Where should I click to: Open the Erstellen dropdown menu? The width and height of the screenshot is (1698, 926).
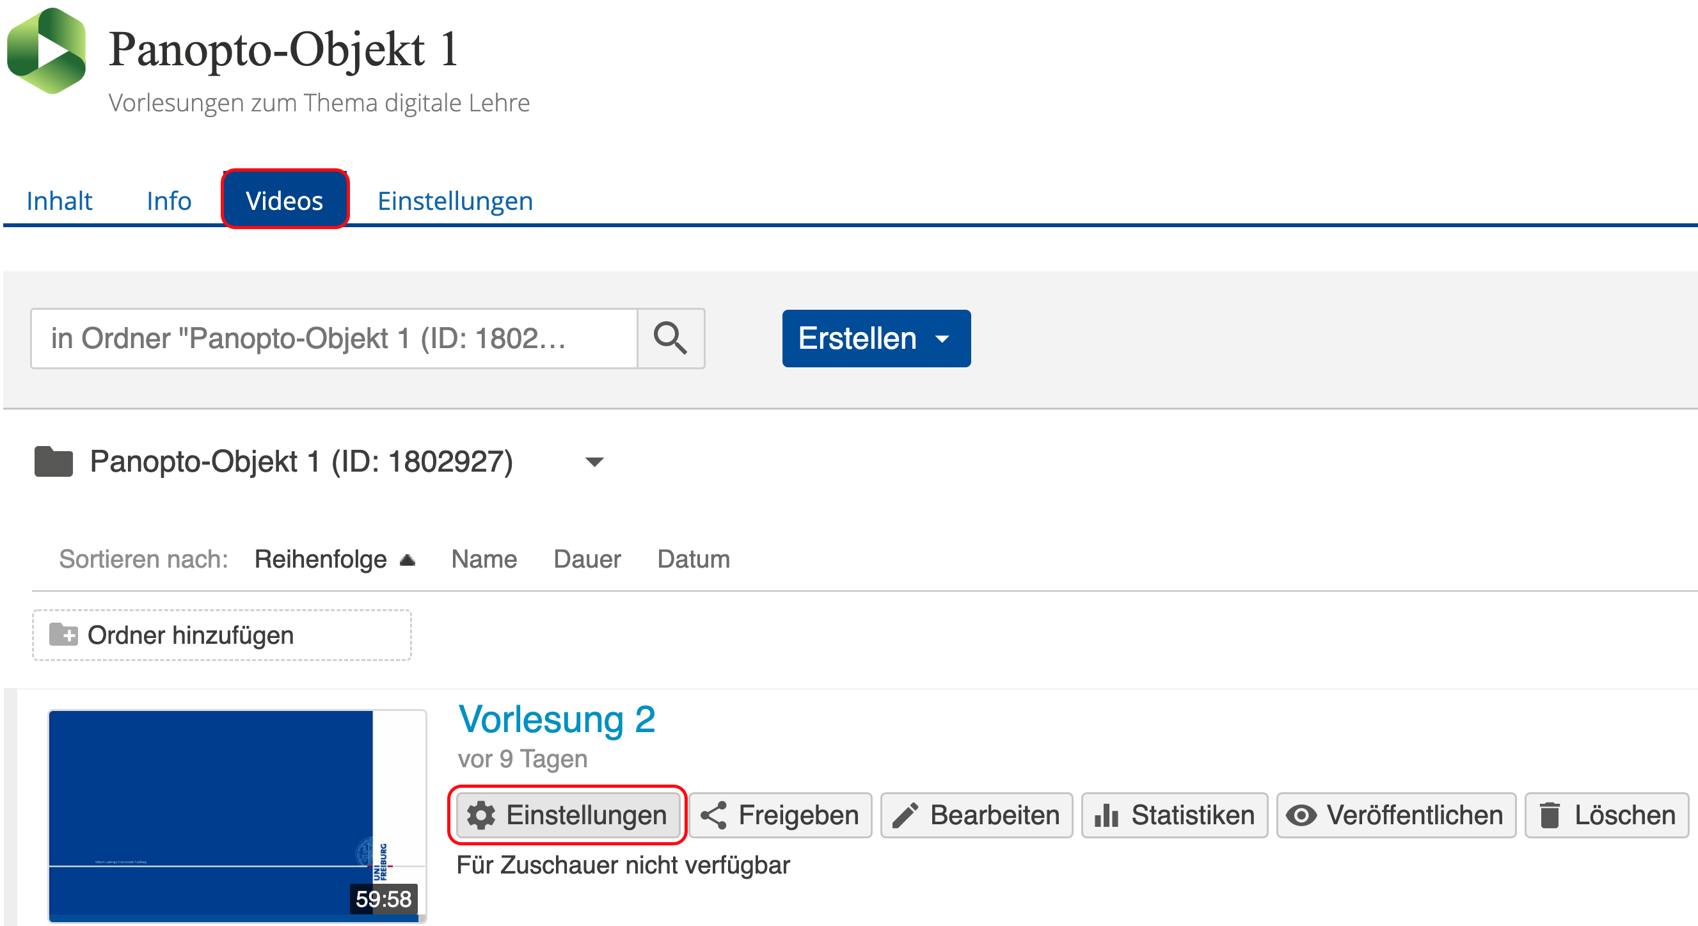pyautogui.click(x=876, y=339)
